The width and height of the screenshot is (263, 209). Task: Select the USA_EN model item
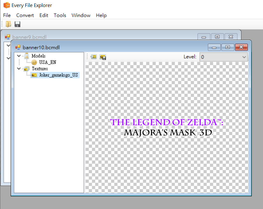coord(47,62)
